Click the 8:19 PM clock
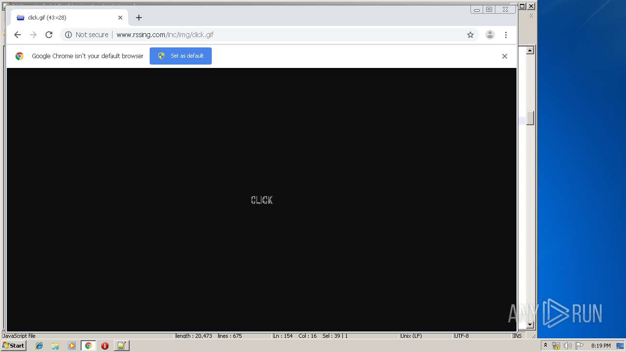This screenshot has width=626, height=352. pyautogui.click(x=601, y=346)
